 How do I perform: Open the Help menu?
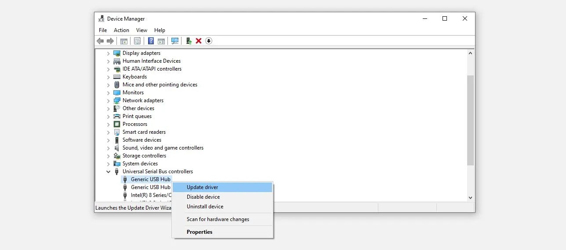[x=160, y=30]
